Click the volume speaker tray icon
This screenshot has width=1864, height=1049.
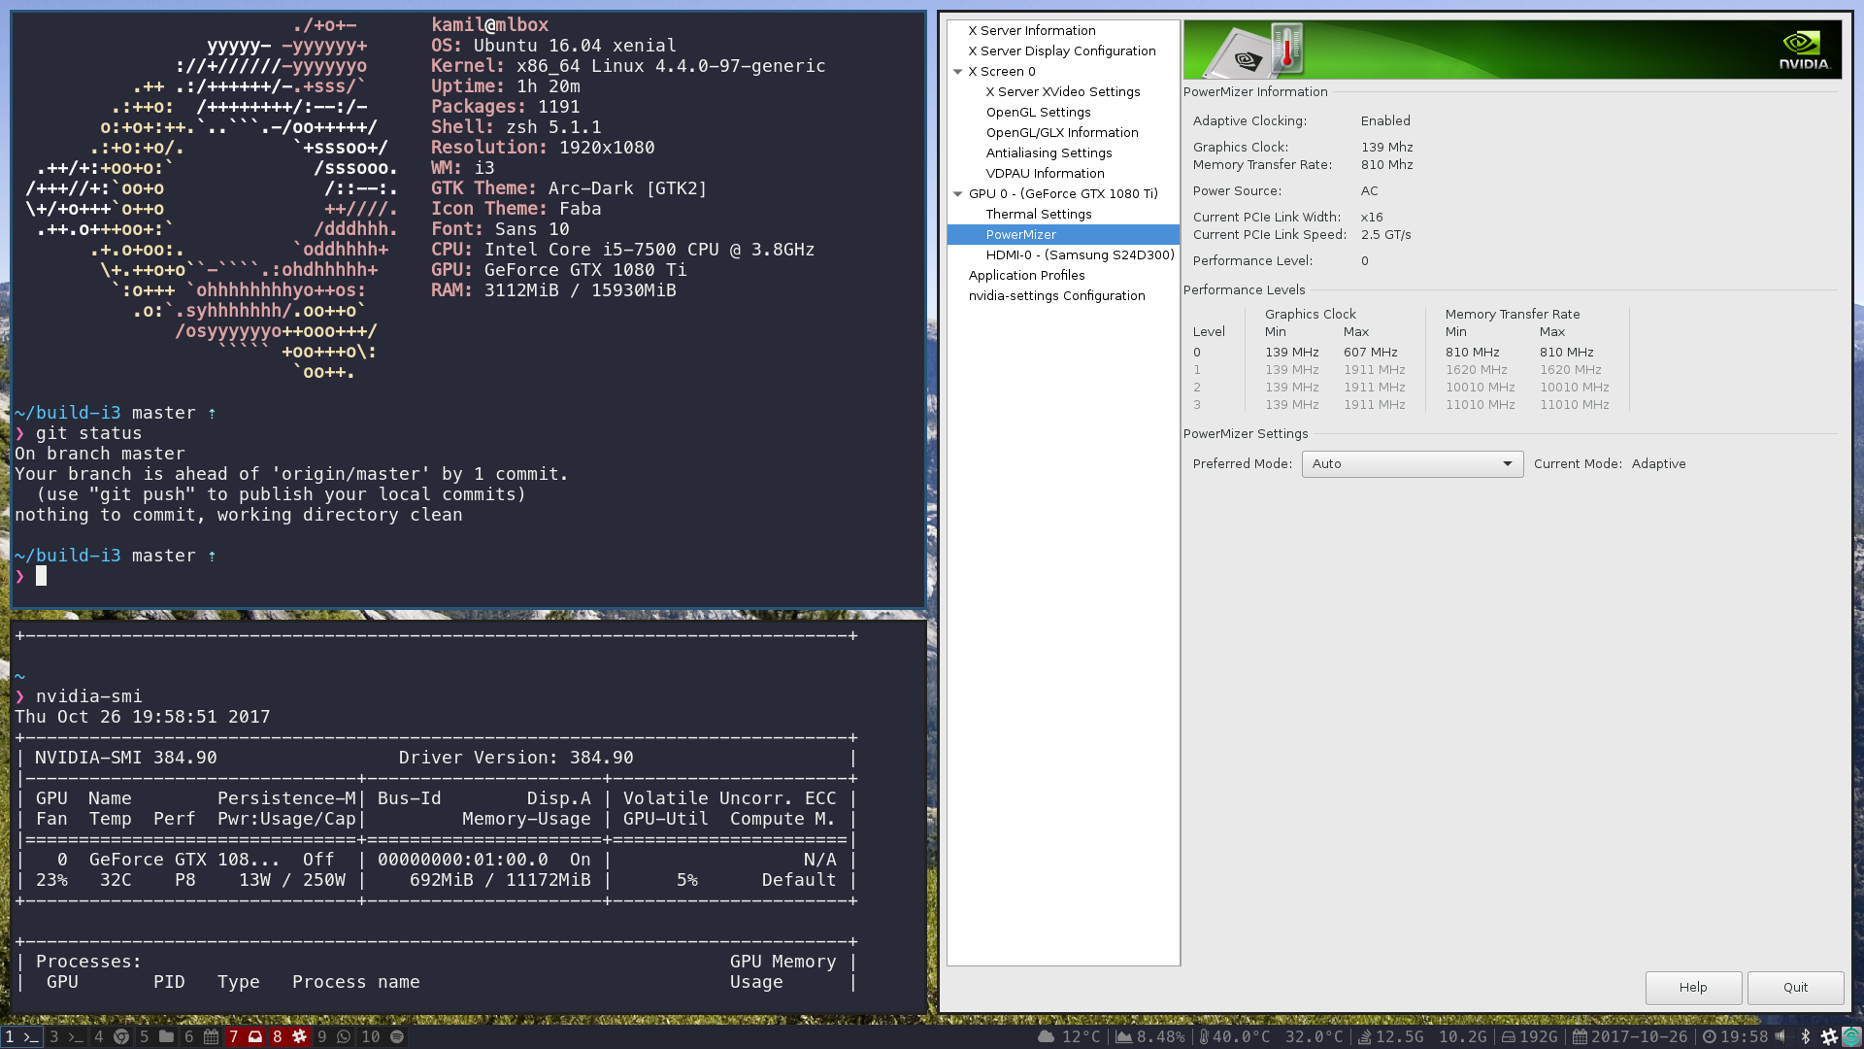(x=1781, y=1036)
